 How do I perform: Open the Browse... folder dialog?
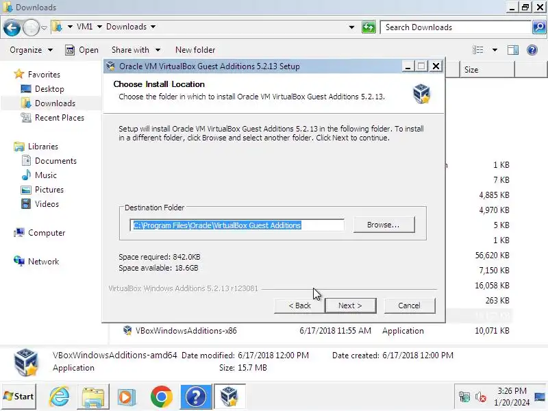[384, 225]
